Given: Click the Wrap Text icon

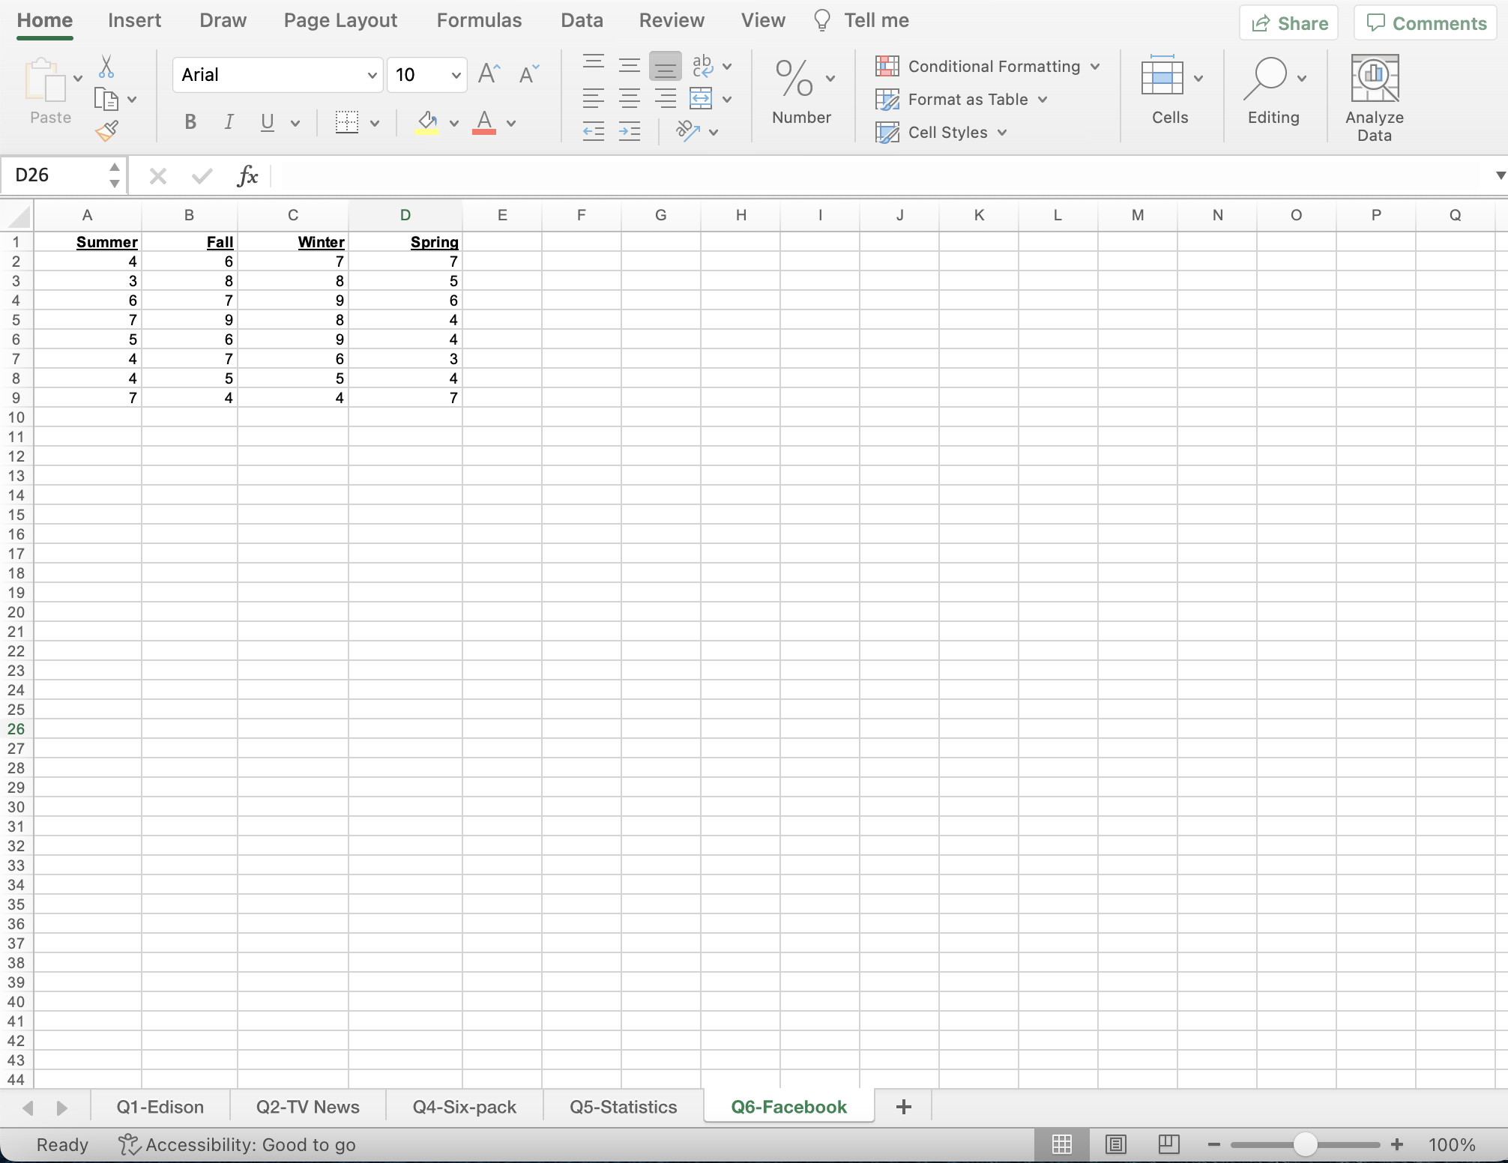Looking at the screenshot, I should [702, 66].
